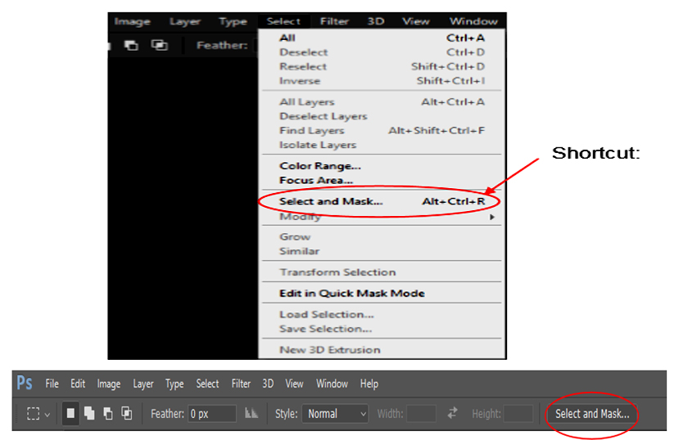Open the Select menu in bottom bar
Image resolution: width=688 pixels, height=440 pixels.
[x=207, y=384]
